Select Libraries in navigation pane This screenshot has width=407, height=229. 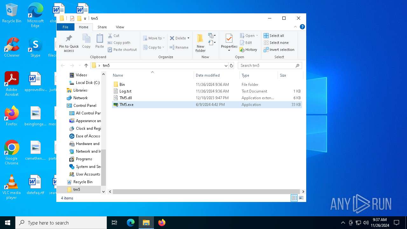click(x=77, y=90)
